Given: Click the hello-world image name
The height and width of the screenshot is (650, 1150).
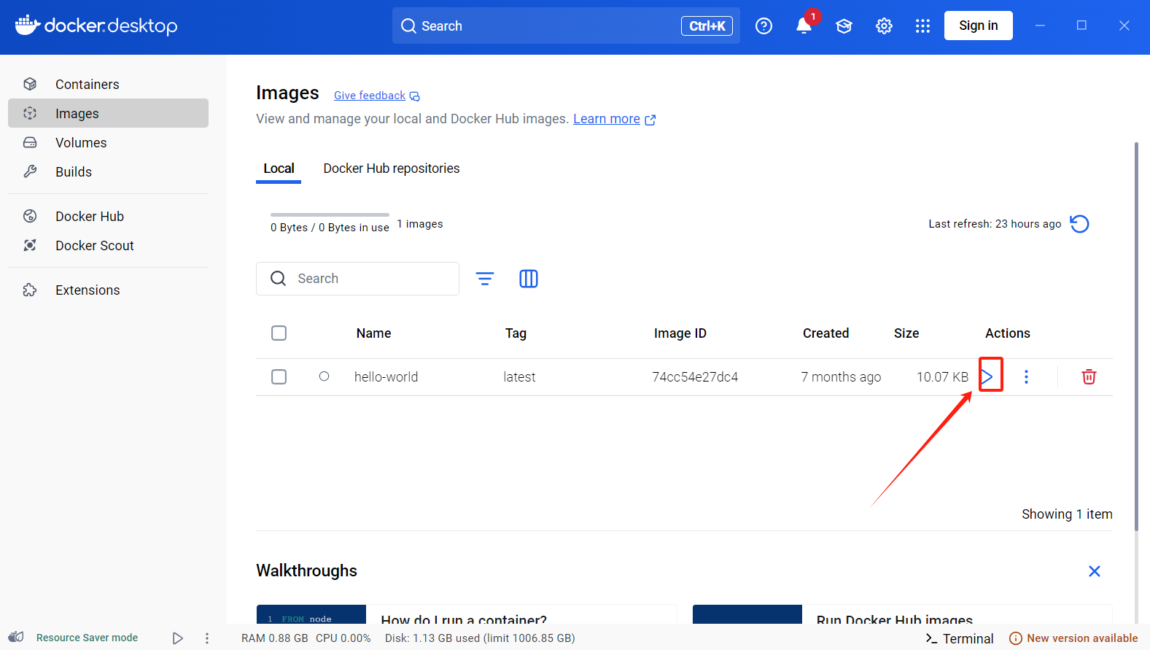Looking at the screenshot, I should pos(386,377).
